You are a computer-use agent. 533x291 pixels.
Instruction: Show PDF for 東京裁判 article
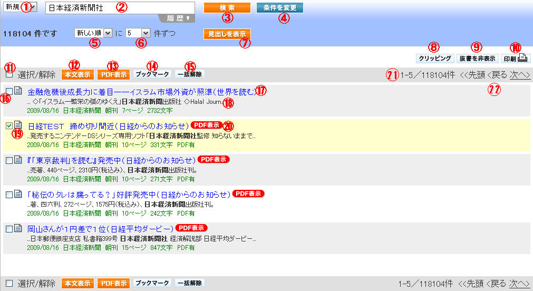(214, 159)
